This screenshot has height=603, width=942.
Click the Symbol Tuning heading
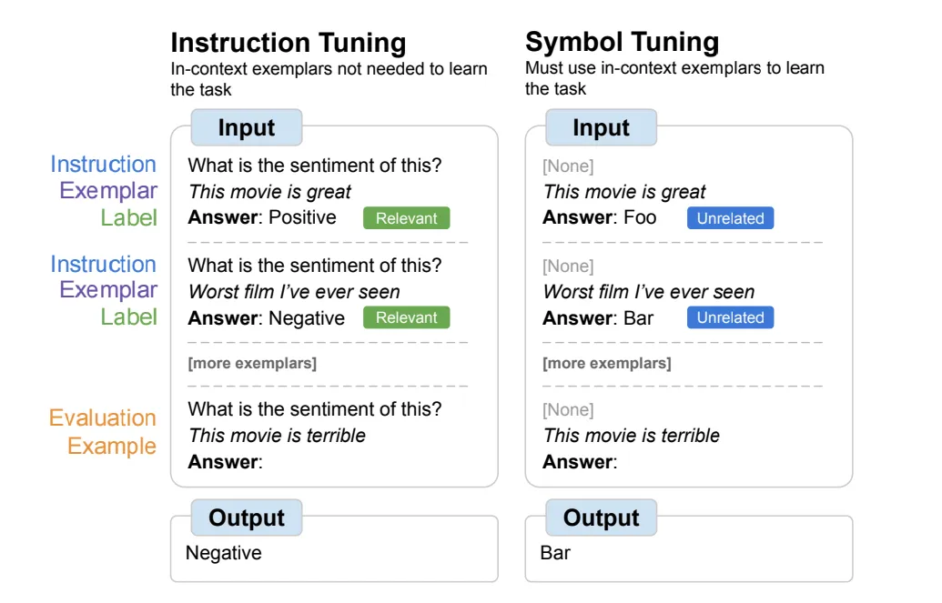tap(622, 43)
